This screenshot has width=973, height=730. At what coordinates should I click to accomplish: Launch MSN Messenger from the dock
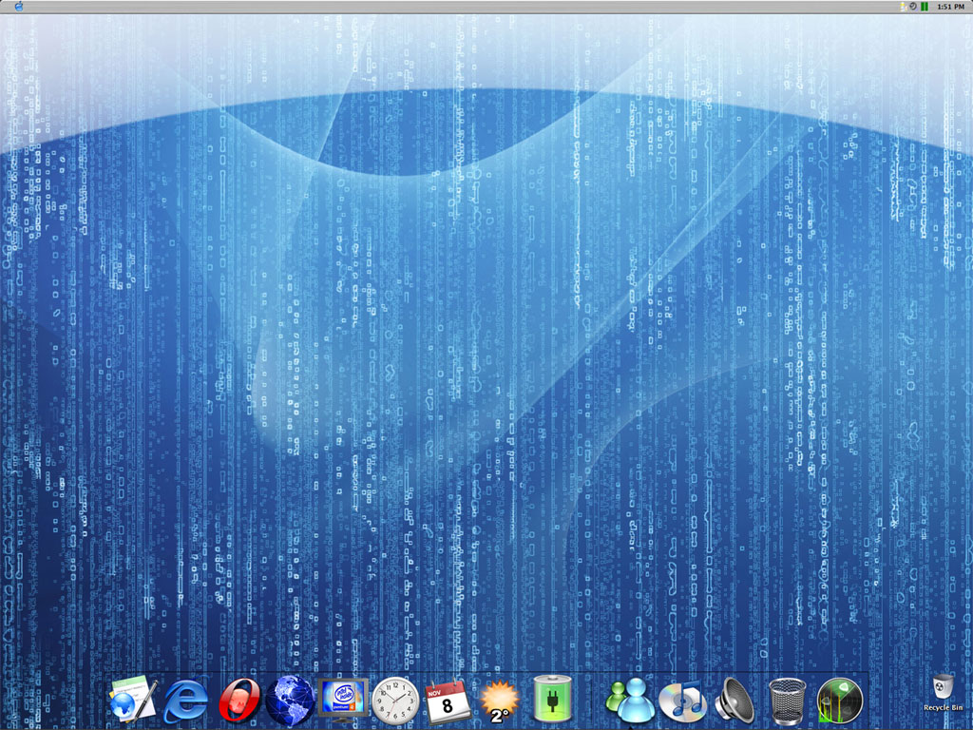[629, 701]
